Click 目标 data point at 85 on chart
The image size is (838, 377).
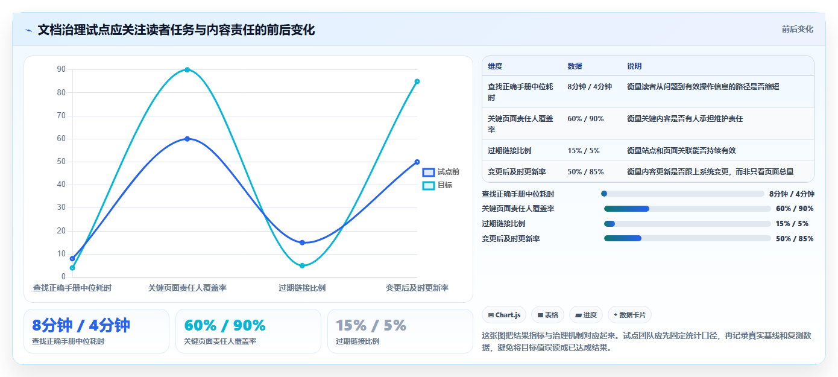click(x=417, y=81)
